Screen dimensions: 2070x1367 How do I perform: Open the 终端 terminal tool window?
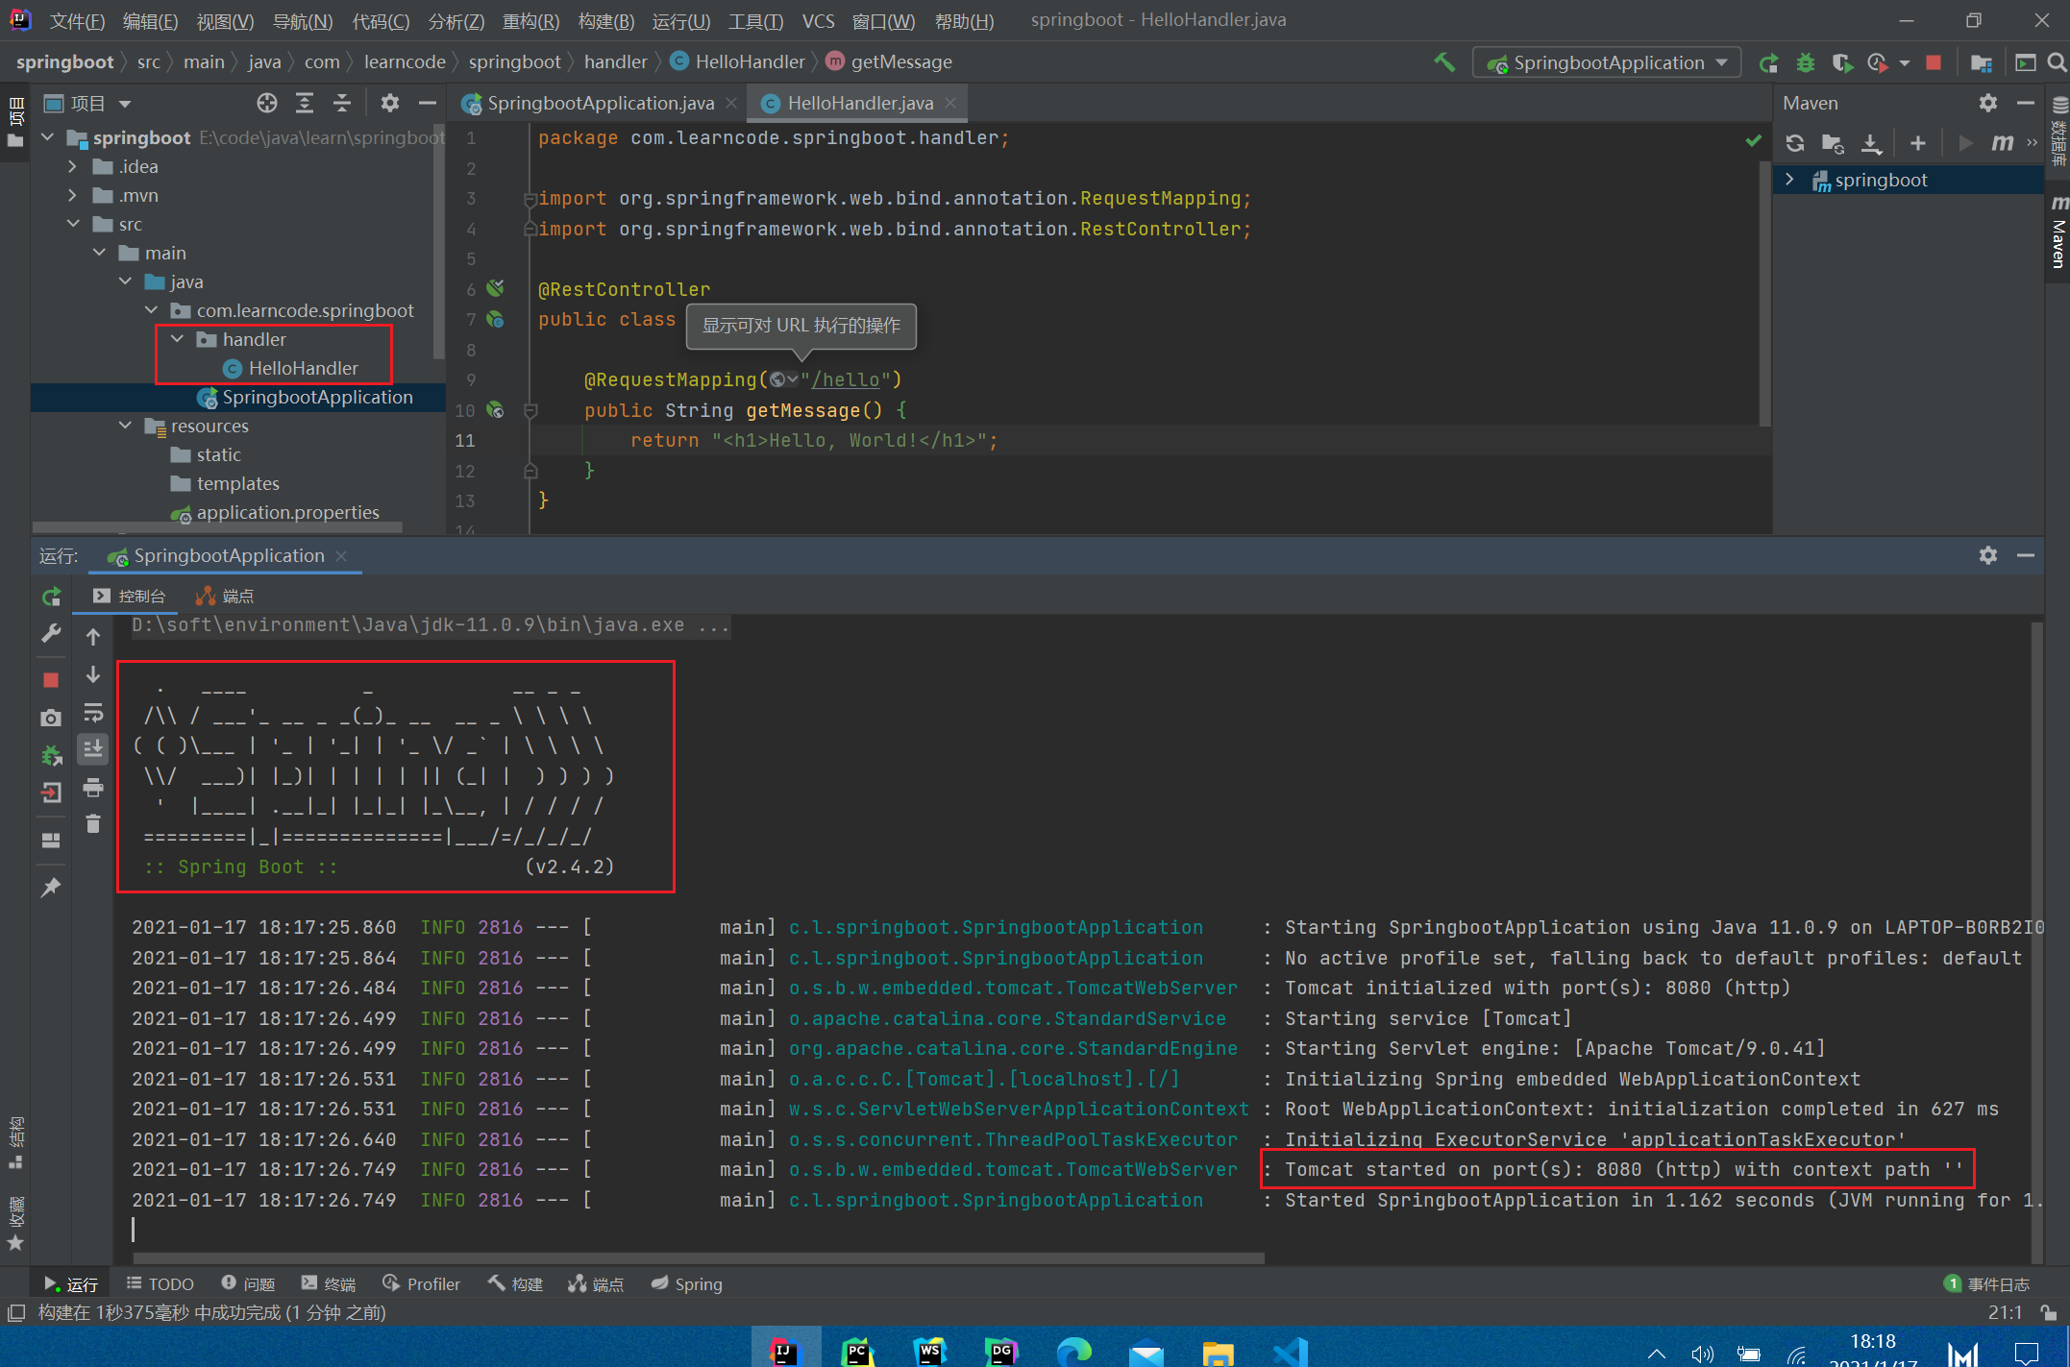(x=329, y=1284)
